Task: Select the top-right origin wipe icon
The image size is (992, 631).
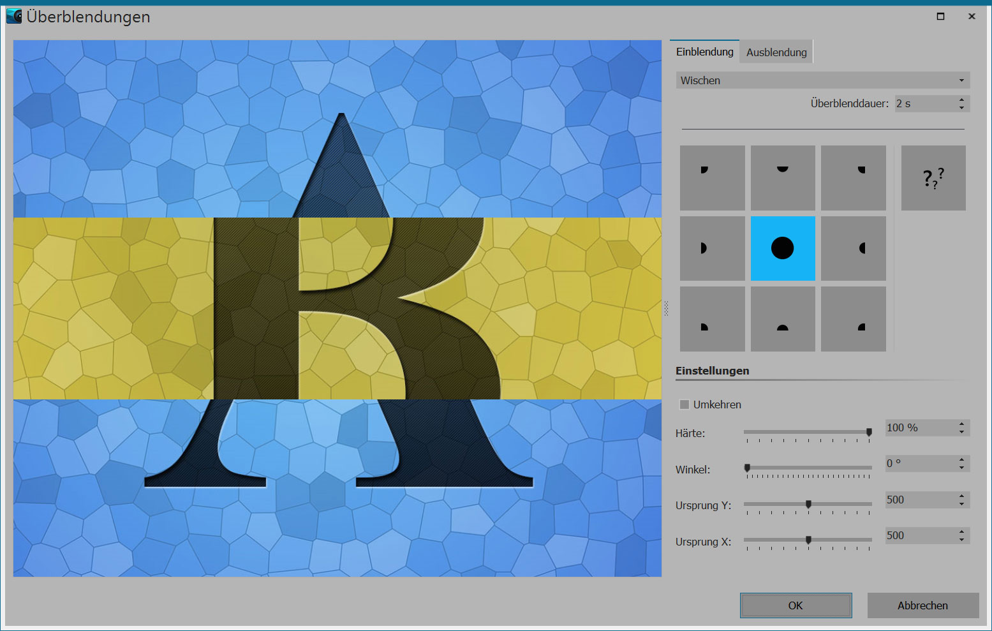Action: (853, 178)
